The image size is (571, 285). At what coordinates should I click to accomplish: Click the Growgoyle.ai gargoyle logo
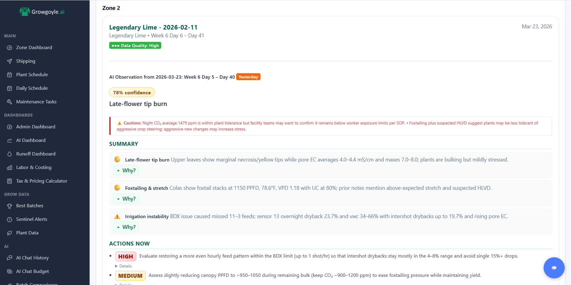(25, 11)
